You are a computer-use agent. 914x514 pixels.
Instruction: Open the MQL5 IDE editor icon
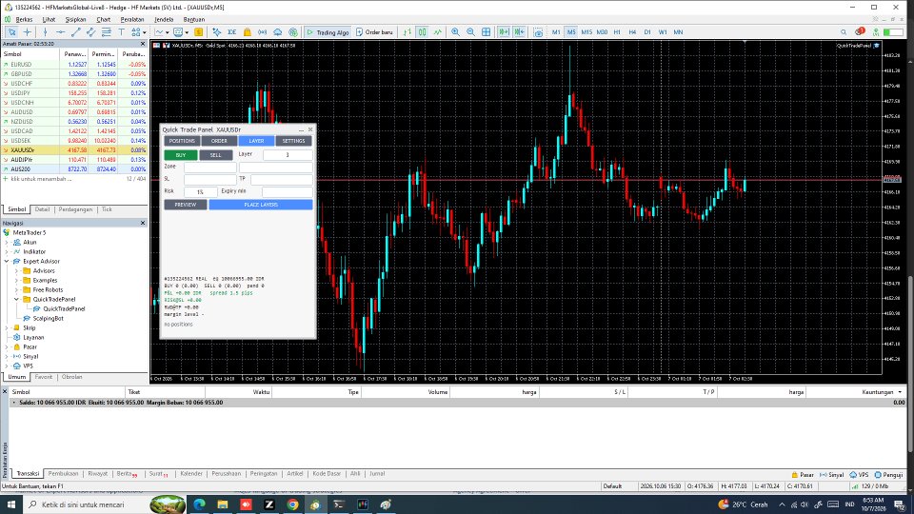[x=231, y=32]
